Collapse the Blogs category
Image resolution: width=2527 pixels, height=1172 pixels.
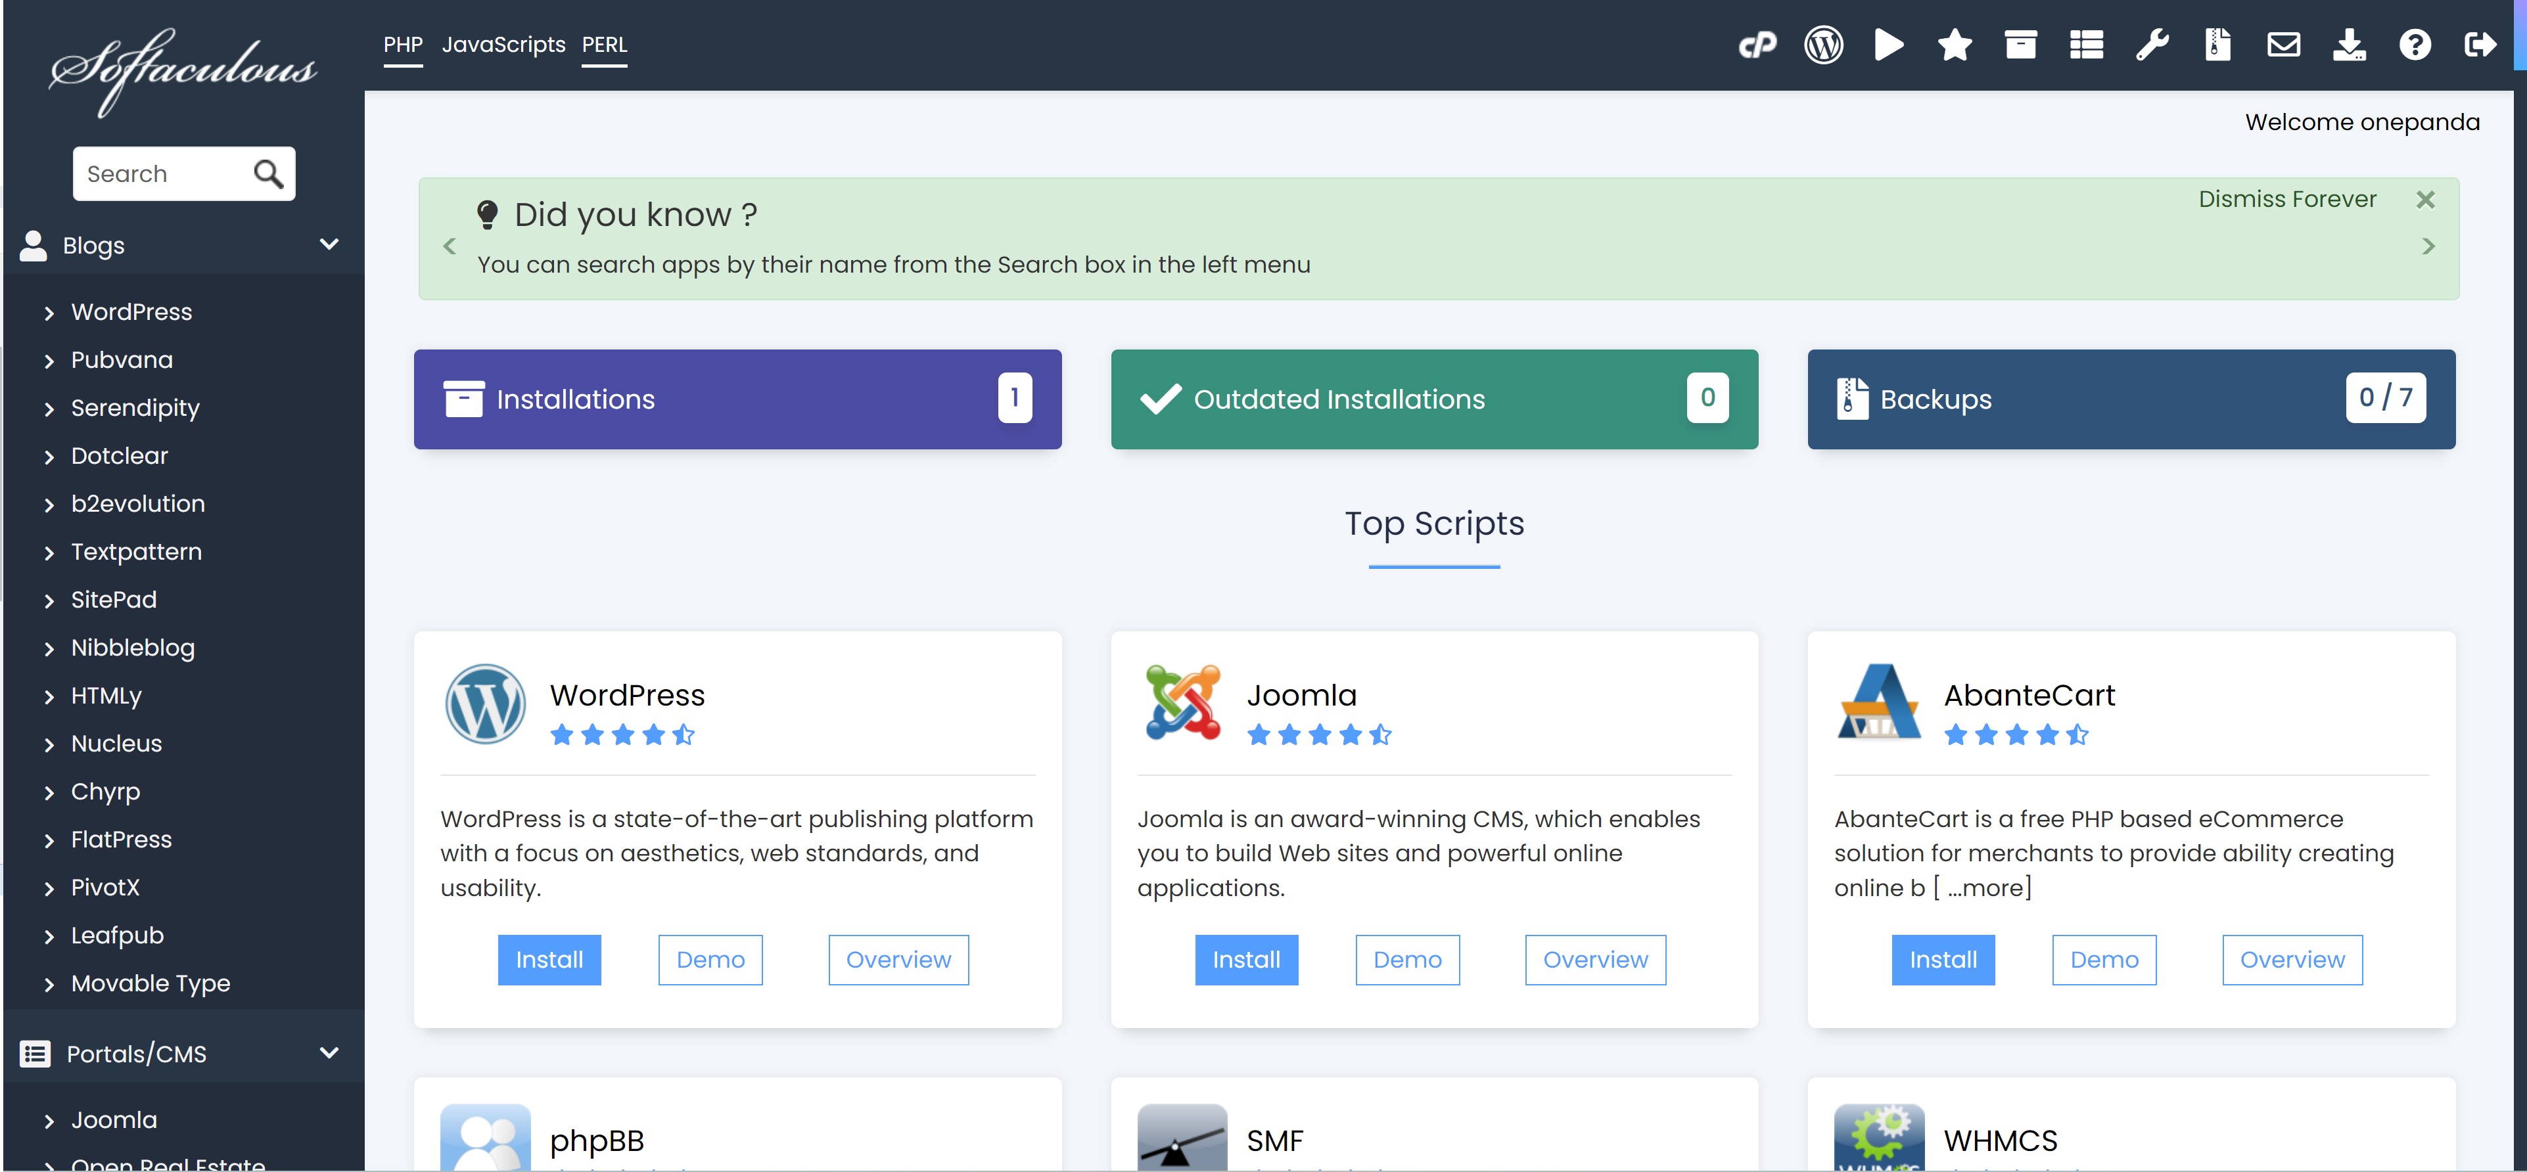(329, 244)
